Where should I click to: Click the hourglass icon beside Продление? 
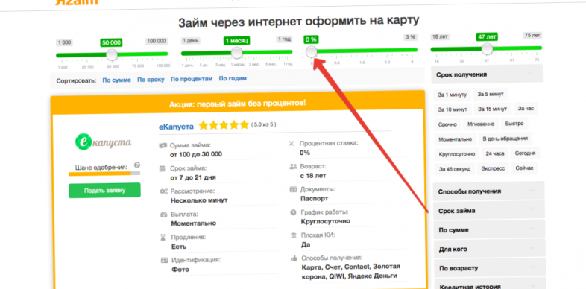[163, 237]
